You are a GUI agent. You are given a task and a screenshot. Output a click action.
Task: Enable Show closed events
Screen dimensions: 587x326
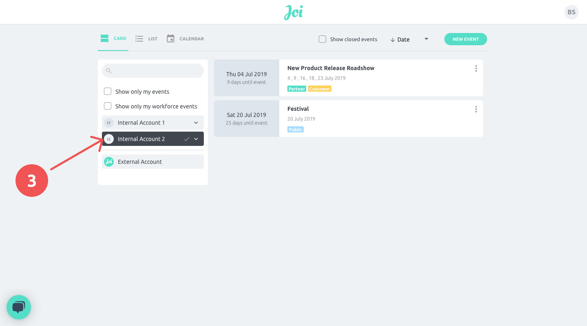coord(322,39)
